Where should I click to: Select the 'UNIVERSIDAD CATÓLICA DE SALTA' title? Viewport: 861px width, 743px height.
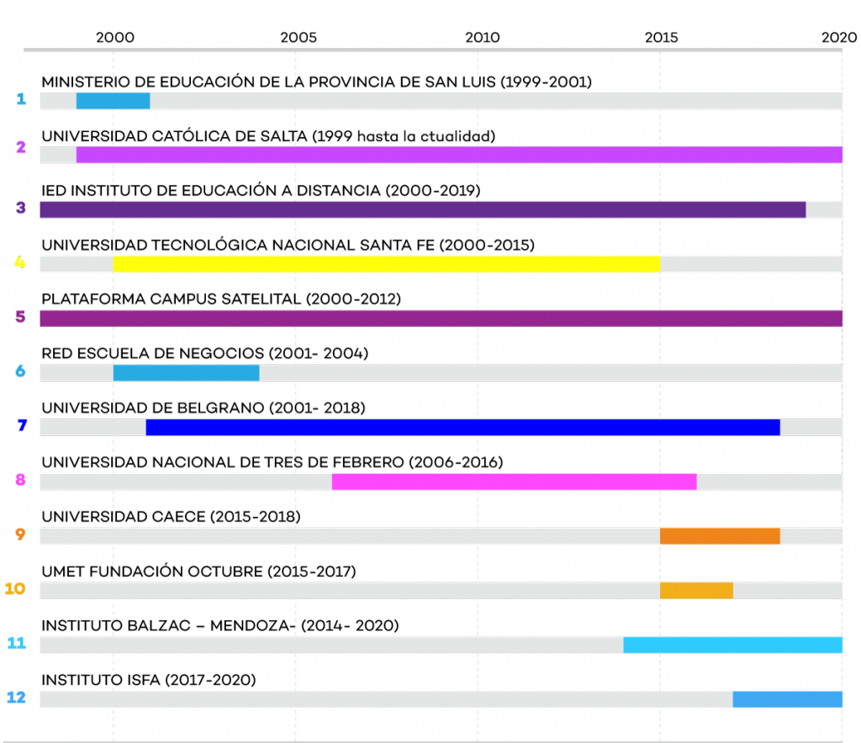174,136
